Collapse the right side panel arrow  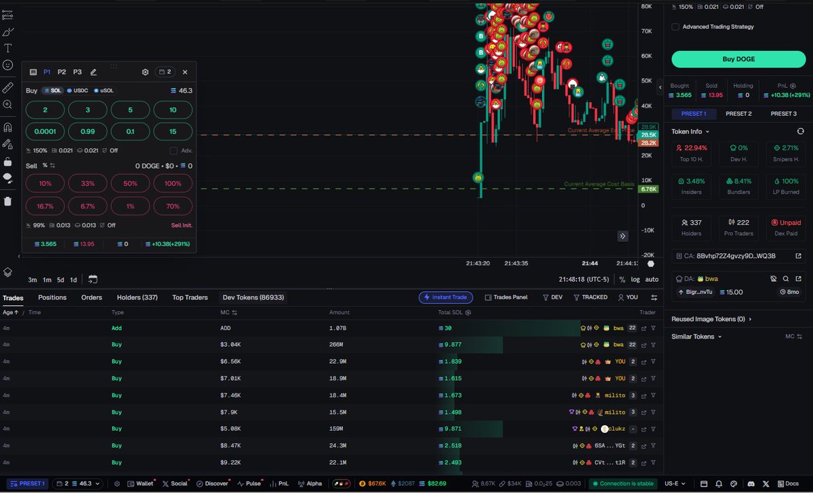661,86
